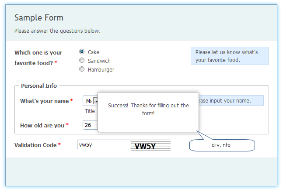The width and height of the screenshot is (283, 192).
Task: Open the Ms title dropdown arrow
Action: (x=96, y=101)
